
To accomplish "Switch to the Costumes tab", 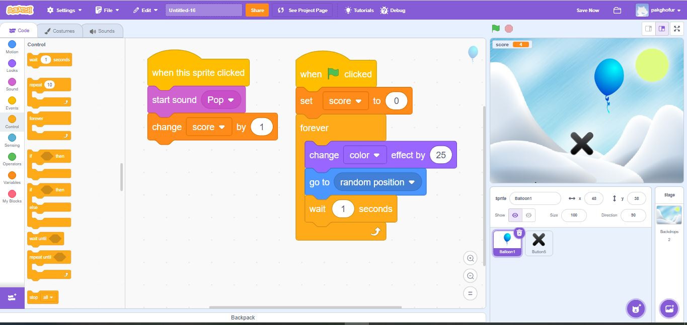I will point(59,31).
